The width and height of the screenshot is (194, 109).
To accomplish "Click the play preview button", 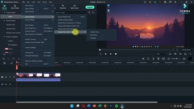I will click(111, 54).
